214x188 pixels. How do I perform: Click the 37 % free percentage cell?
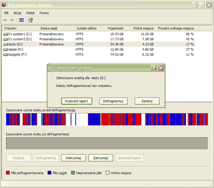click(x=190, y=49)
